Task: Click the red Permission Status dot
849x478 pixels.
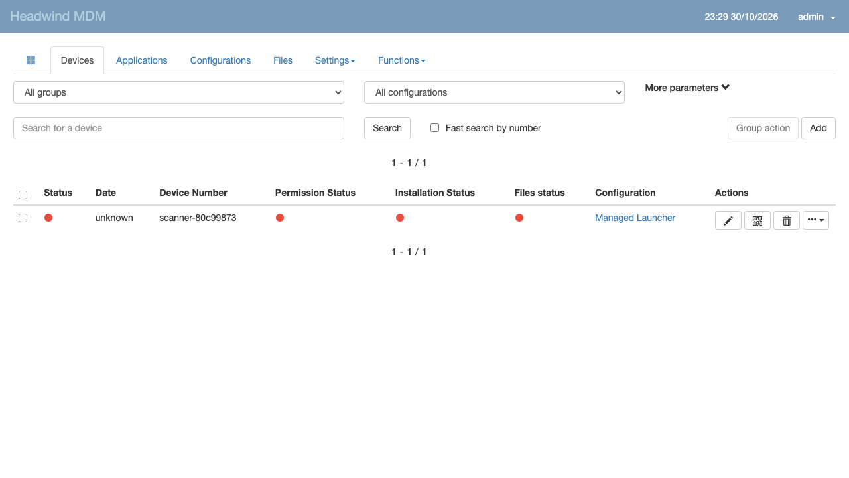Action: pyautogui.click(x=280, y=218)
